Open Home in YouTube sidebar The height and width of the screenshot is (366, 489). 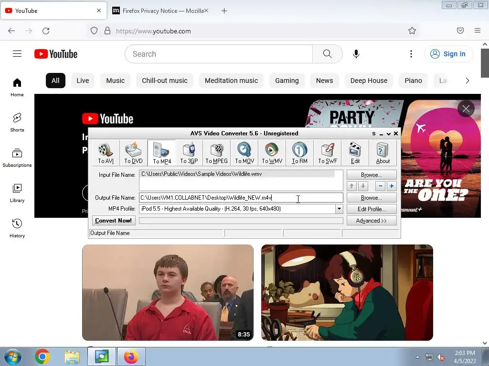click(x=17, y=88)
